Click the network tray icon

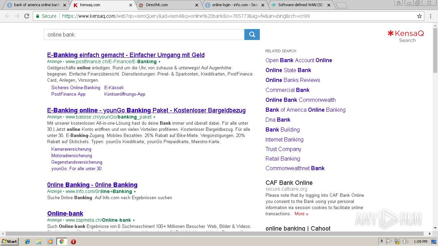(397, 242)
